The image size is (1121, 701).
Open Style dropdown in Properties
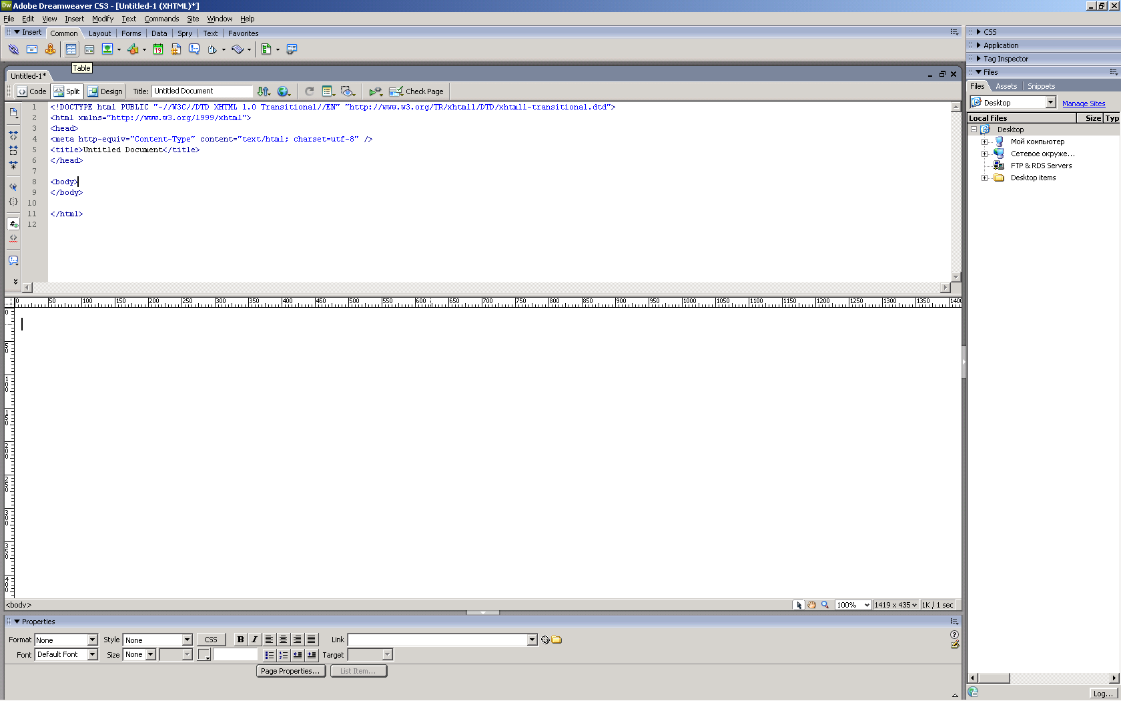tap(187, 640)
